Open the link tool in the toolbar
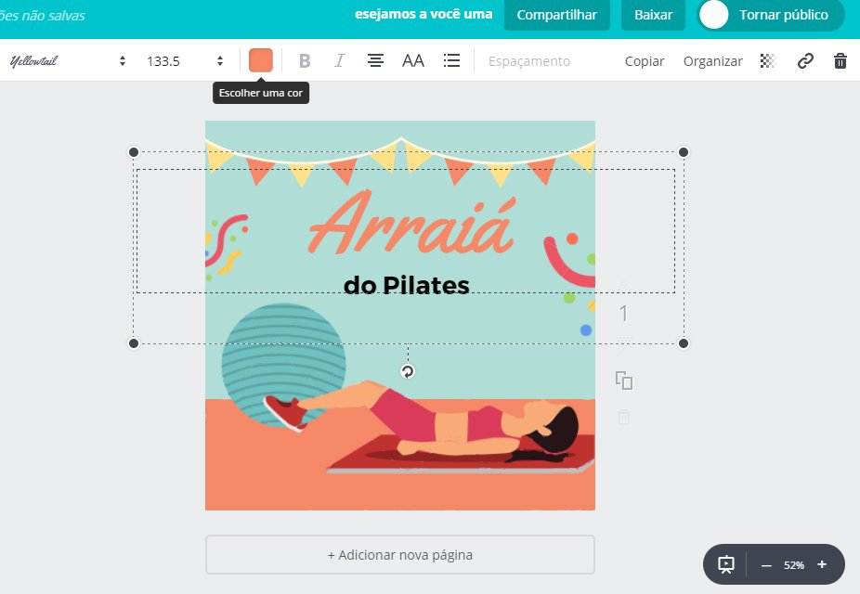 (x=804, y=60)
